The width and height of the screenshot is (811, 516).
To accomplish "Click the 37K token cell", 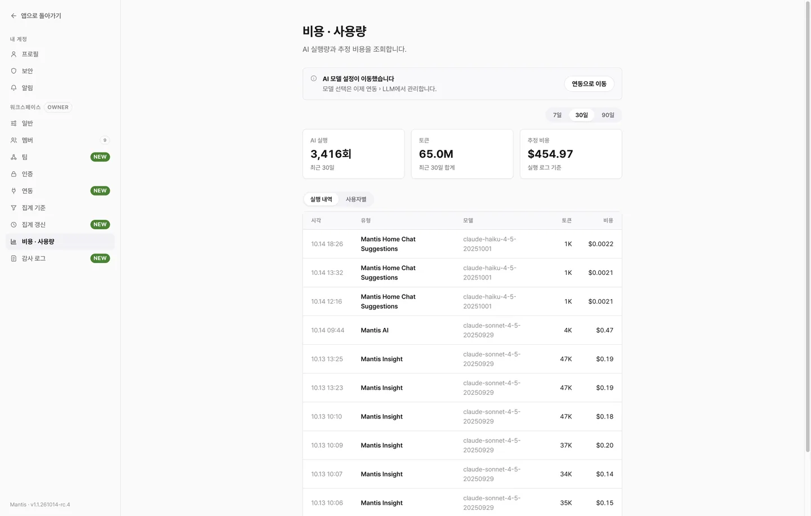I will (566, 445).
